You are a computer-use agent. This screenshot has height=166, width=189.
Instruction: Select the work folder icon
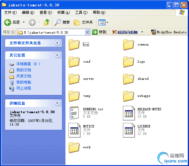point(74,148)
